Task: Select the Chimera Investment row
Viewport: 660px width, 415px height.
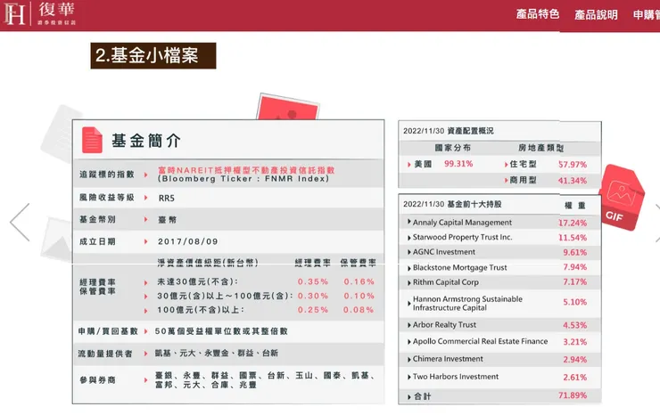Action: point(499,359)
